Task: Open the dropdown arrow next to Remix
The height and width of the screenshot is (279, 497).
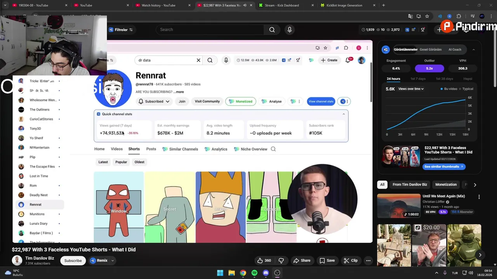Action: [112, 260]
